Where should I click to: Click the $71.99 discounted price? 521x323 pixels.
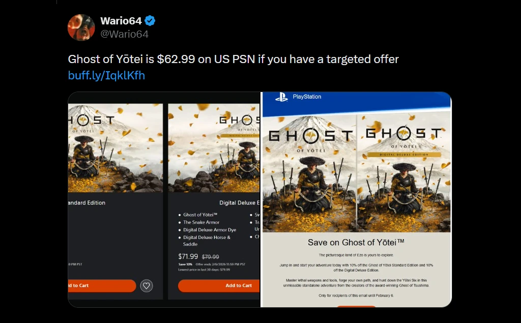tap(188, 256)
